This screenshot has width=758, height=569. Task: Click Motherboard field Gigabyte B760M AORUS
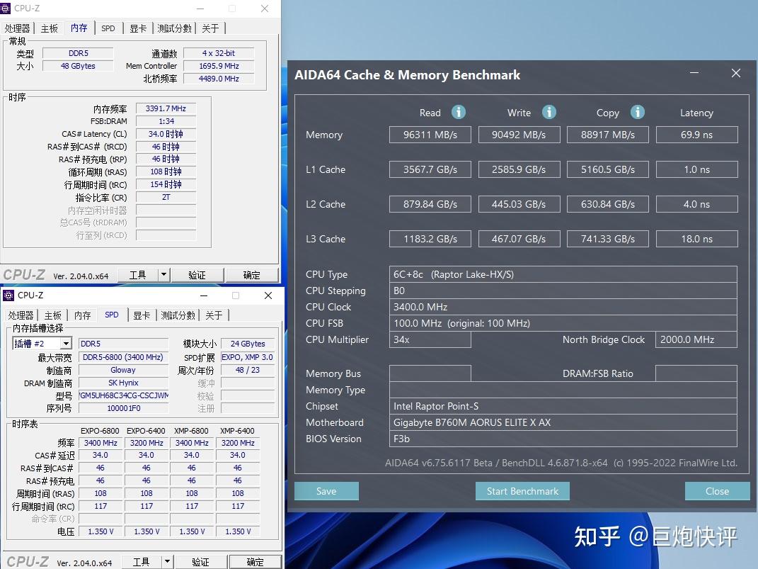(563, 422)
